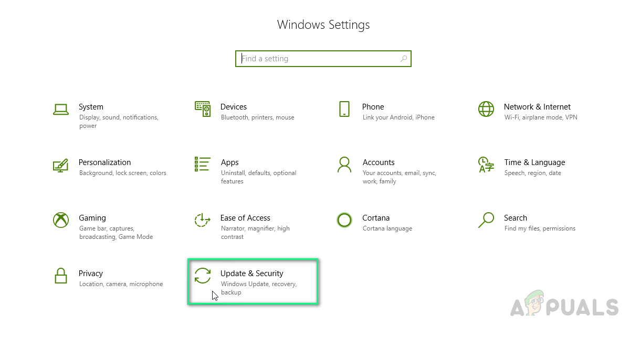The image size is (640, 339).
Task: Open the Ease of Access icon
Action: click(x=203, y=220)
